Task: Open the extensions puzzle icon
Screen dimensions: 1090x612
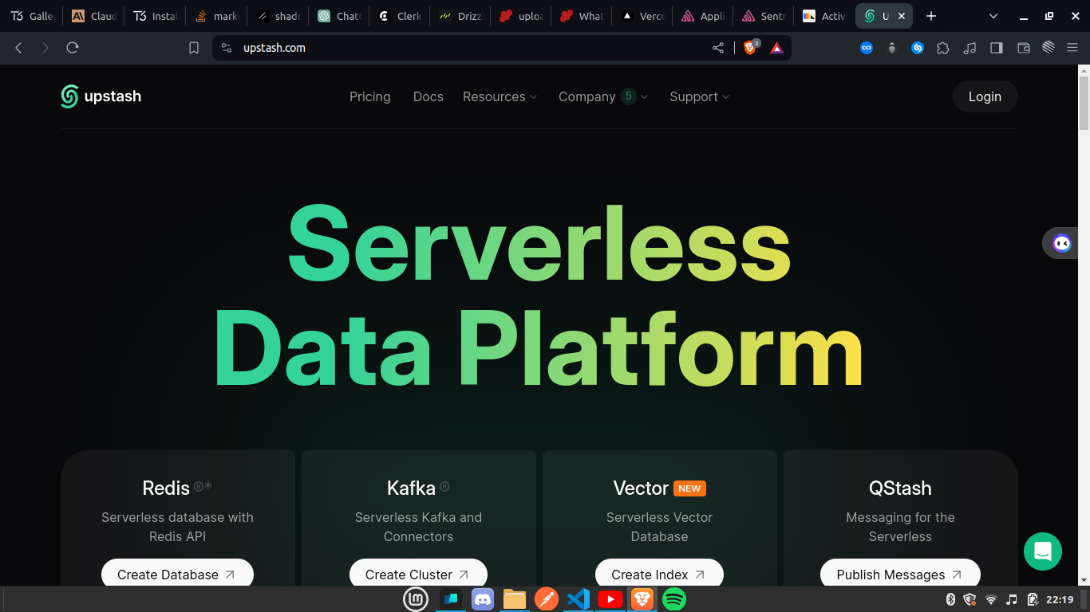Action: [x=943, y=48]
